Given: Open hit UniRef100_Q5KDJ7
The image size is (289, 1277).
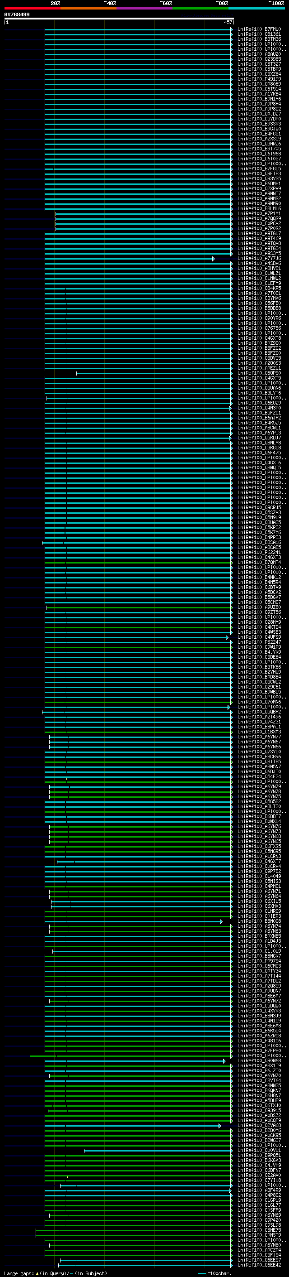Looking at the screenshot, I should [259, 438].
